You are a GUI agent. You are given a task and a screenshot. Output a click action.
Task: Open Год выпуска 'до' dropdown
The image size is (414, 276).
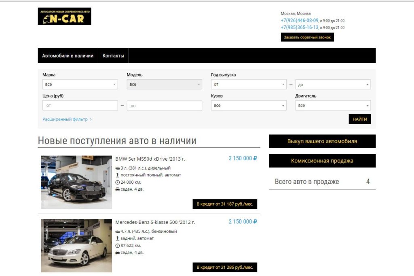pyautogui.click(x=333, y=85)
